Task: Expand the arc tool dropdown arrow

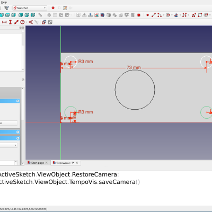Action: pyautogui.click(x=163, y=15)
